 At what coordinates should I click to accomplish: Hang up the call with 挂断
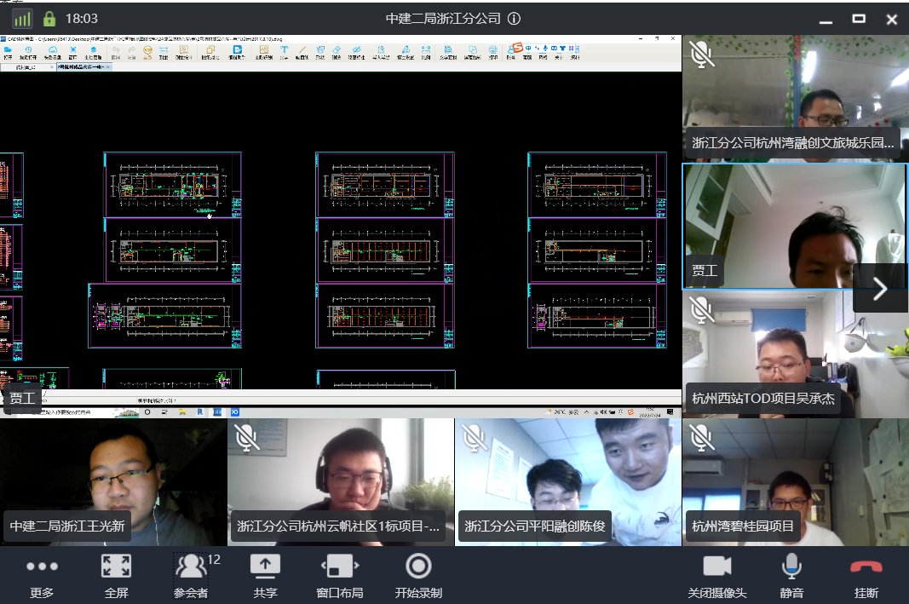[866, 576]
